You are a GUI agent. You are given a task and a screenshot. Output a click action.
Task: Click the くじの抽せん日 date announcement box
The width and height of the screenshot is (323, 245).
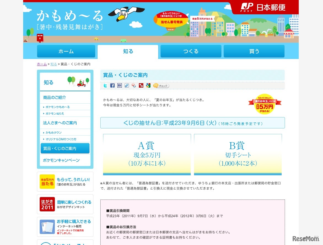(x=193, y=123)
